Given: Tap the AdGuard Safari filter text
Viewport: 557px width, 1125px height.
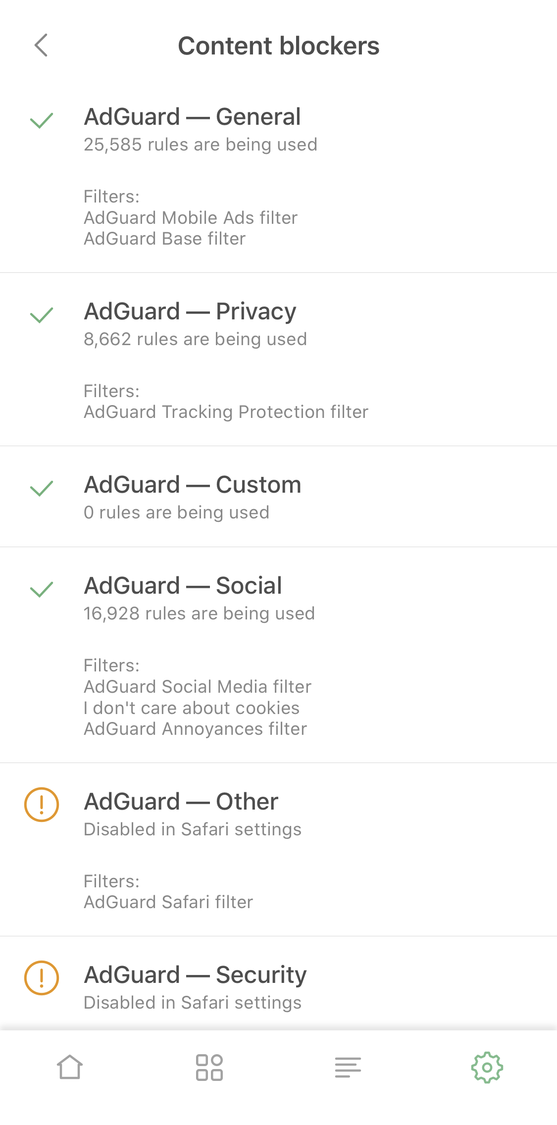Looking at the screenshot, I should [168, 902].
